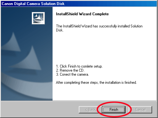Click step 3 Conect the camera

click(x=72, y=74)
